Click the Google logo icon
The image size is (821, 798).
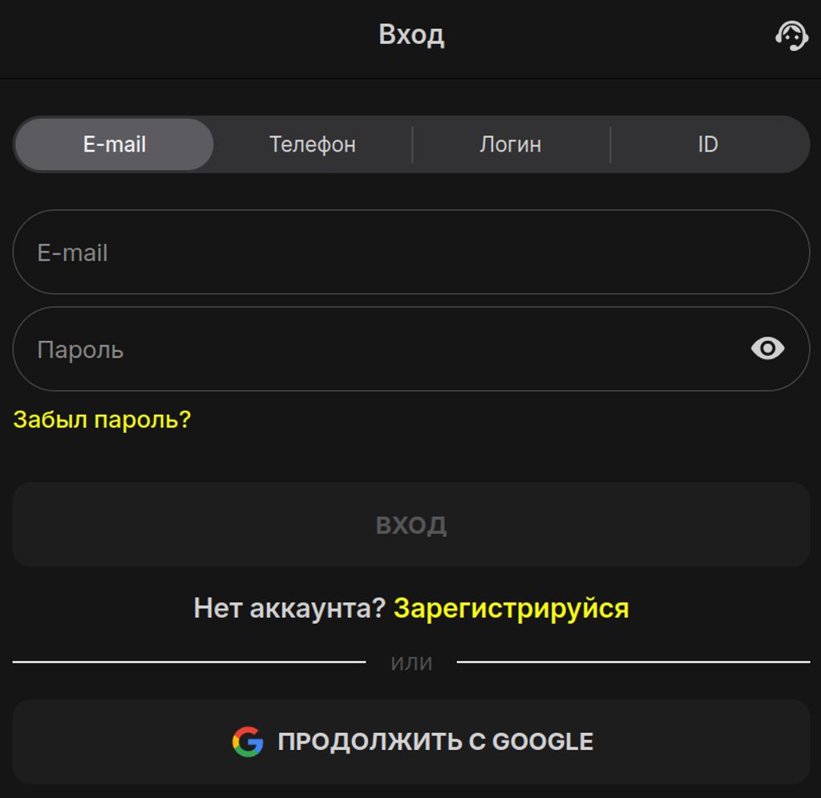pyautogui.click(x=248, y=741)
